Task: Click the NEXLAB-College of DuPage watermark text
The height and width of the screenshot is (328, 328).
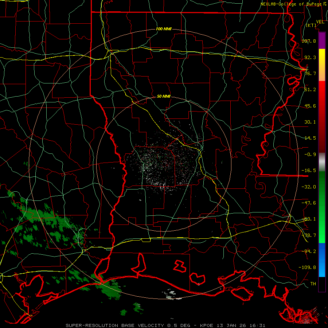Action: 293,4
